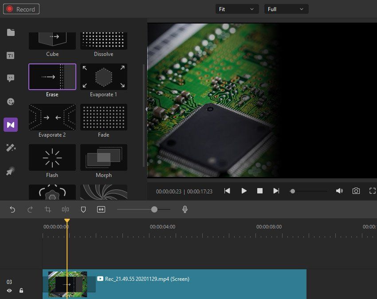
Task: Stop the preview playback
Action: (x=259, y=191)
